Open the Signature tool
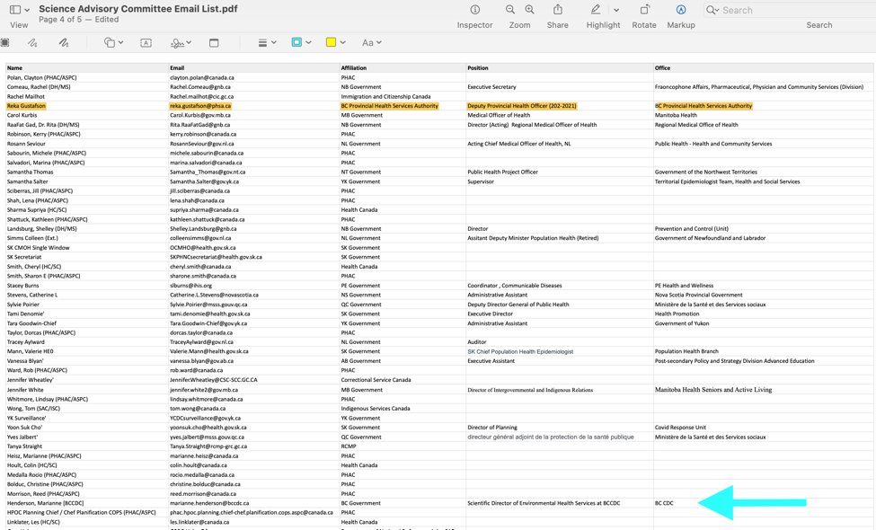Viewport: 876px width, 530px height. pyautogui.click(x=177, y=42)
